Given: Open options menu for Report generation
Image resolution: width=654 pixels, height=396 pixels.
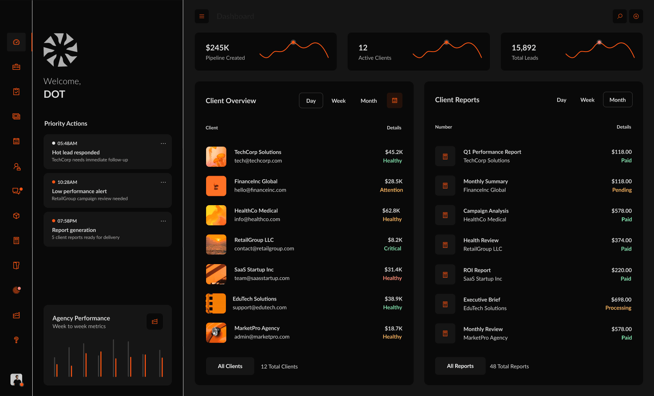Looking at the screenshot, I should tap(163, 221).
